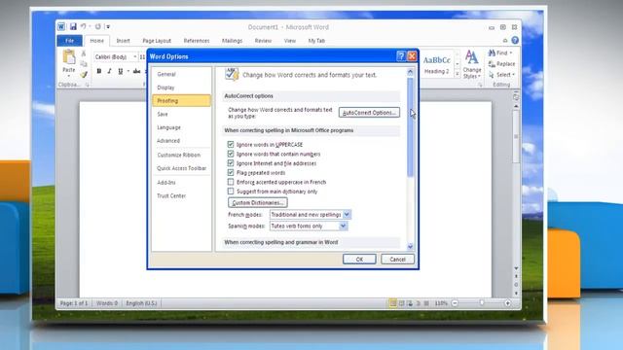Click Cancel in Word Options
The width and height of the screenshot is (623, 350).
click(397, 260)
